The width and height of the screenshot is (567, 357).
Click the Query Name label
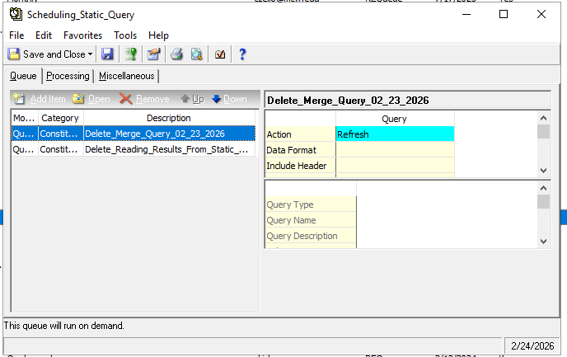[311, 220]
